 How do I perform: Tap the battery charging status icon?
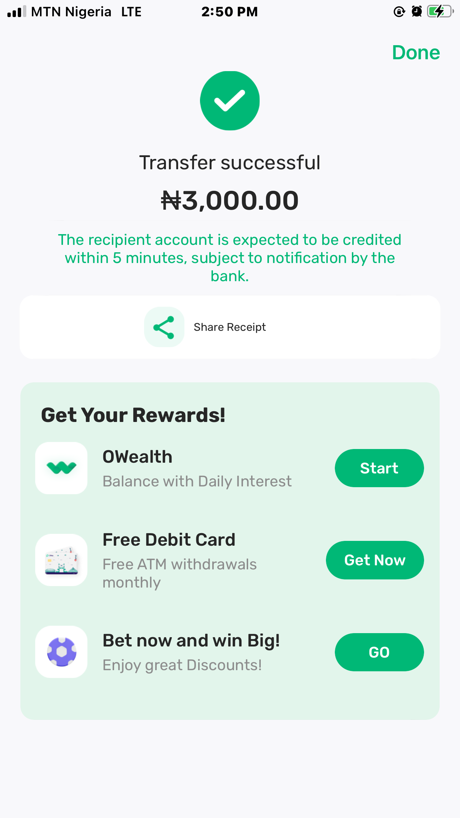pos(440,11)
